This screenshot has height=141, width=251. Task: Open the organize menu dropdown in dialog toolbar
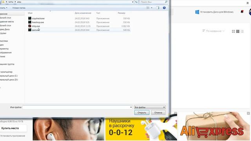[x=4, y=8]
